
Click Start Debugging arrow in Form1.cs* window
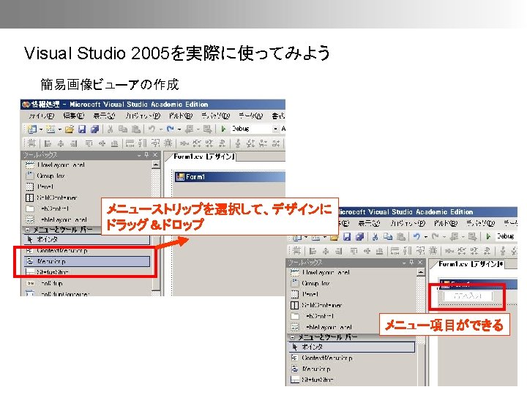pyautogui.click(x=488, y=237)
